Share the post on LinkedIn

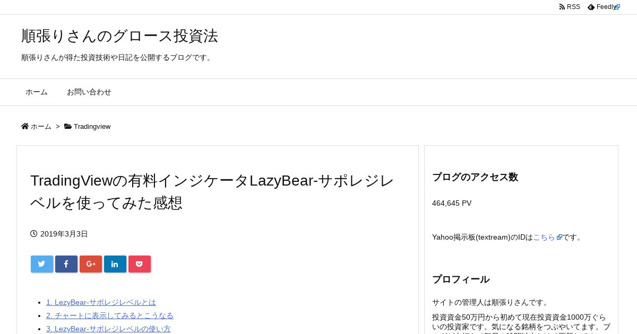(x=115, y=264)
